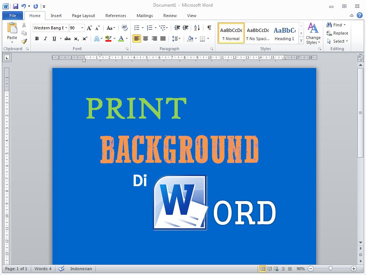Clear formatting with the eraser icon
Viewport: 366px width, 275px height.
coord(125,28)
